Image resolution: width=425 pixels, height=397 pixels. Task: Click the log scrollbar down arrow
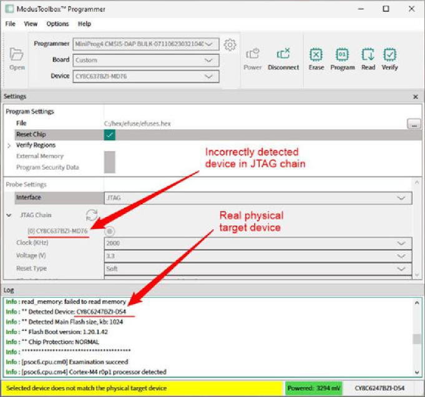click(417, 372)
